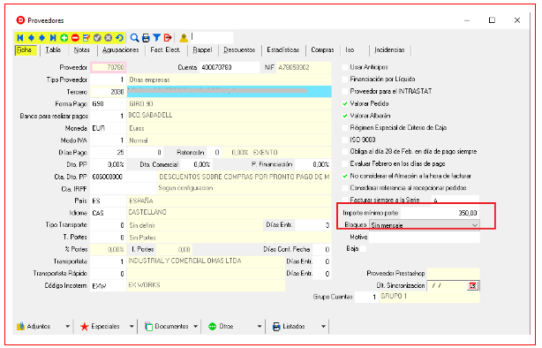Expand the Documentos dropdown arrow
Viewport: 542px width, 348px height.
(x=196, y=326)
